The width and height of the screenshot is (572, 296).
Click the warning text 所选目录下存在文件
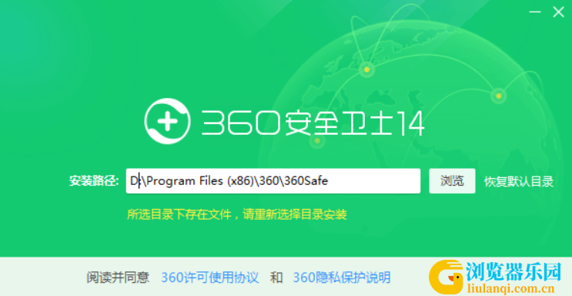coord(179,214)
